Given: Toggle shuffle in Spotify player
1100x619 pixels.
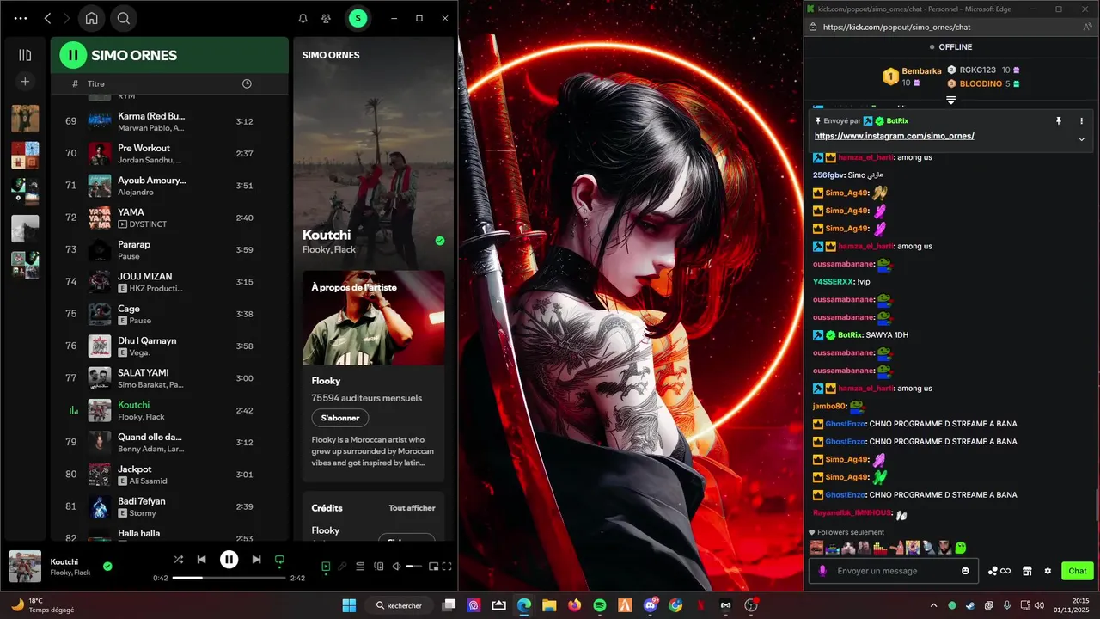Looking at the screenshot, I should click(x=179, y=560).
